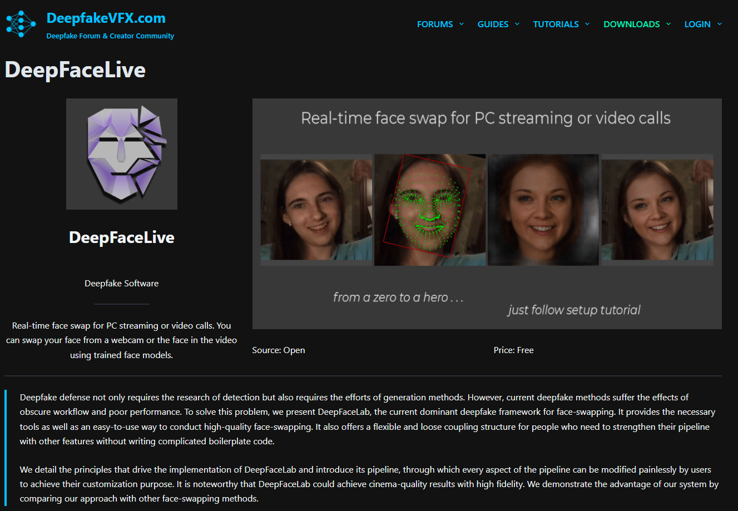Expand the Tutorials dropdown chevron
Image resolution: width=738 pixels, height=511 pixels.
click(587, 24)
